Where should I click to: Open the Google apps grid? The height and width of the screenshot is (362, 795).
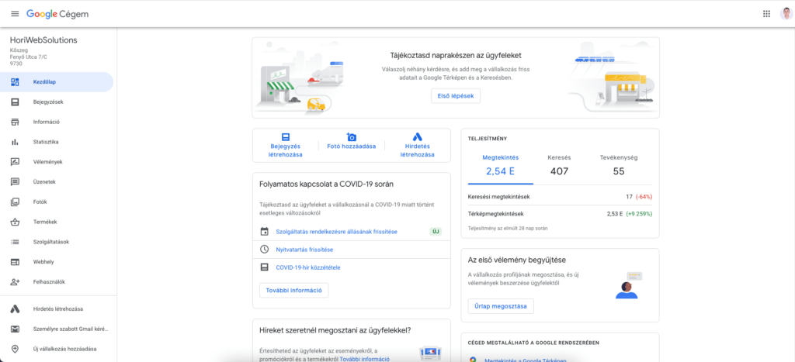(766, 14)
